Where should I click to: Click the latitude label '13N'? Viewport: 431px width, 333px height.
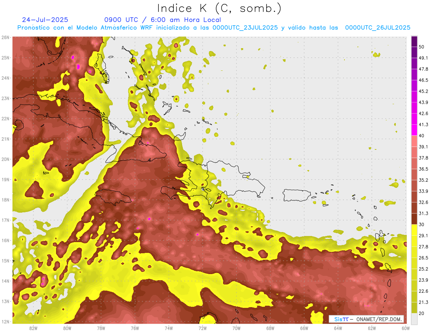click(5, 301)
